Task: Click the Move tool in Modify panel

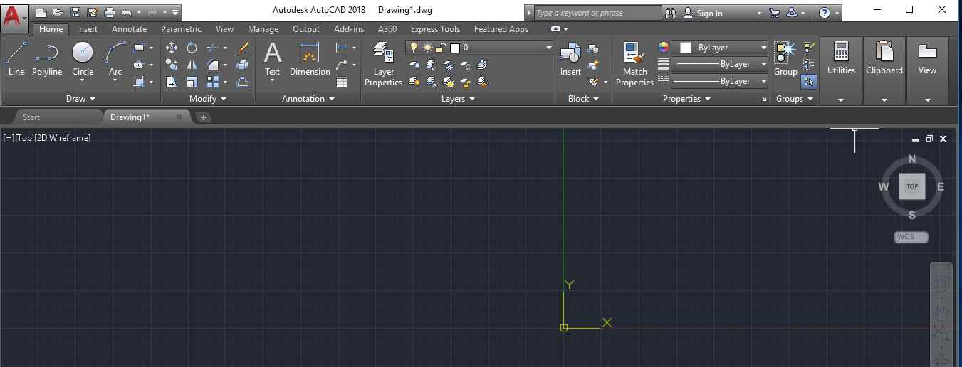Action: click(172, 48)
